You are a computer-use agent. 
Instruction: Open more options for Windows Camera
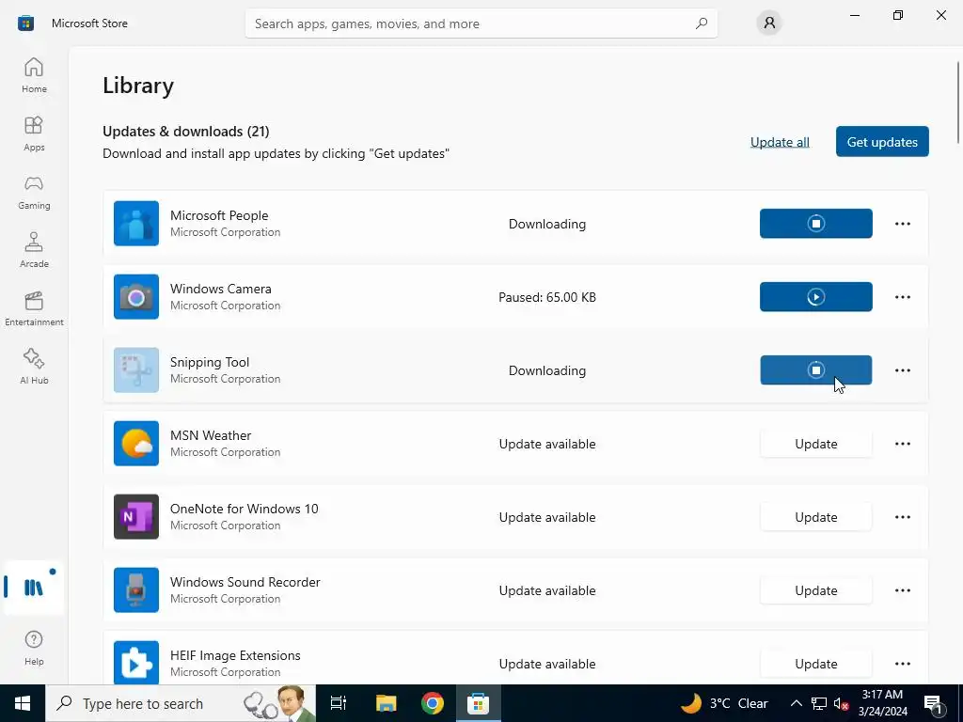(902, 296)
